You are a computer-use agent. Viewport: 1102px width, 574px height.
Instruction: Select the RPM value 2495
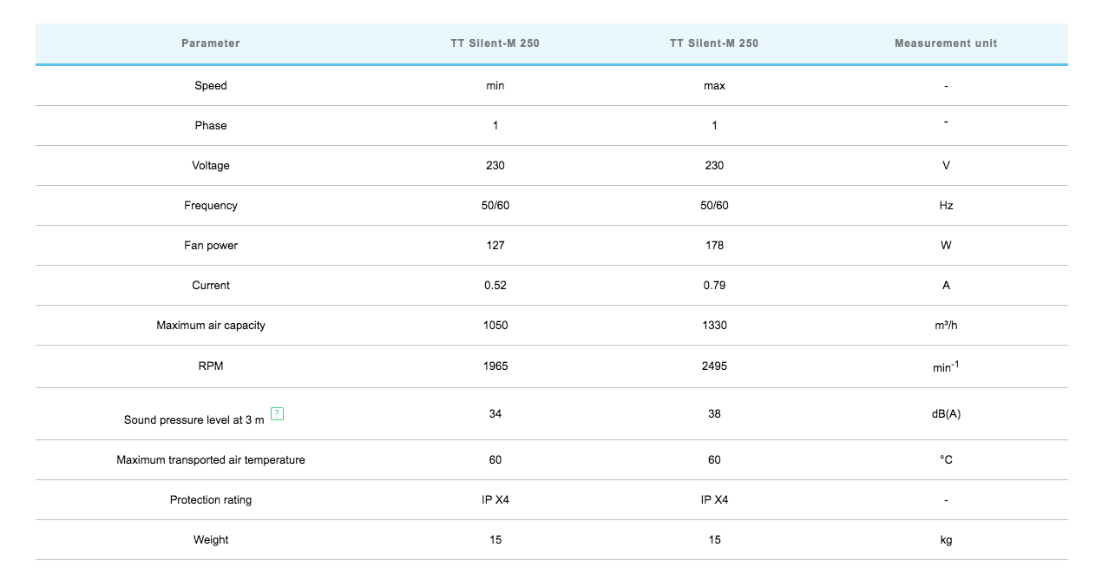tap(714, 366)
